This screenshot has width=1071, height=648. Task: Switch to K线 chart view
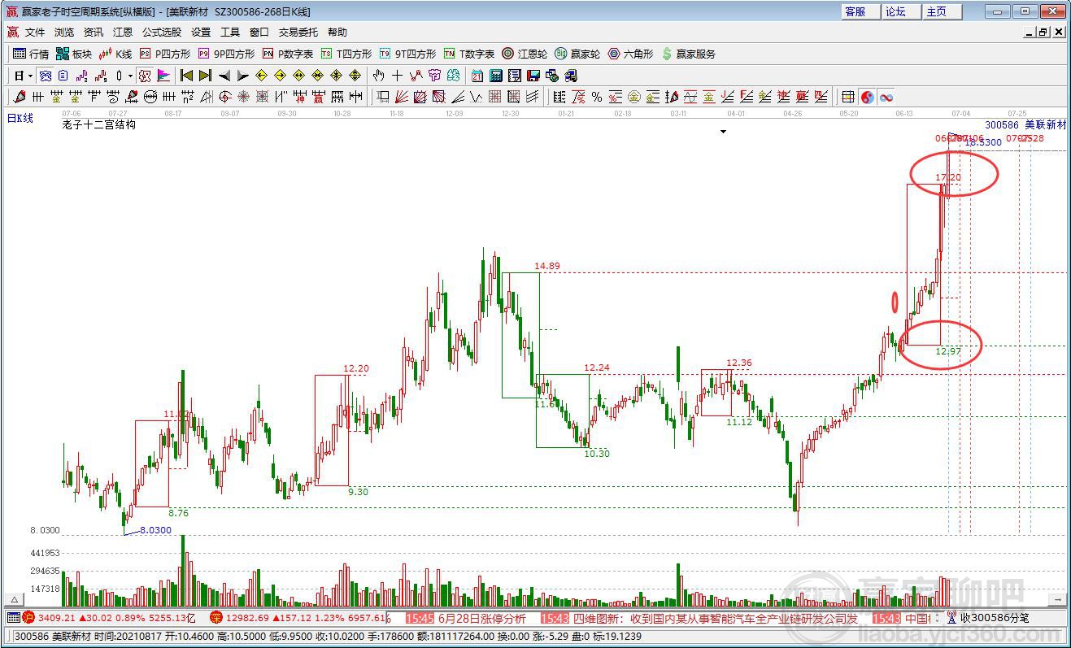click(x=115, y=54)
